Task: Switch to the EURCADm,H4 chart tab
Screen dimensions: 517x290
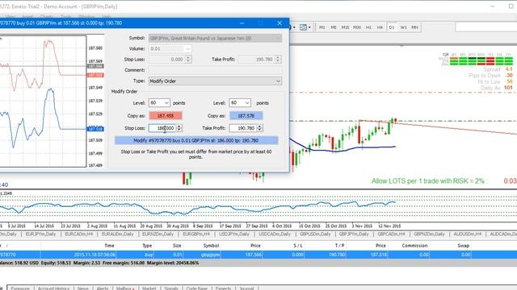Action: (x=79, y=234)
